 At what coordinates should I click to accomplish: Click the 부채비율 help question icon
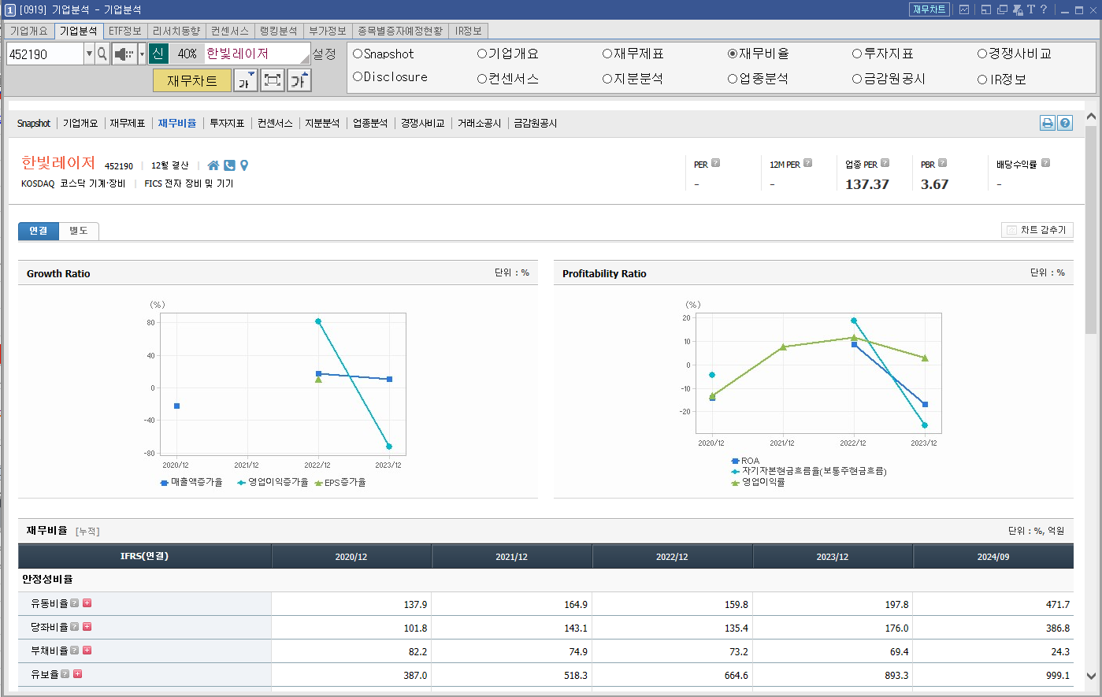(x=74, y=651)
